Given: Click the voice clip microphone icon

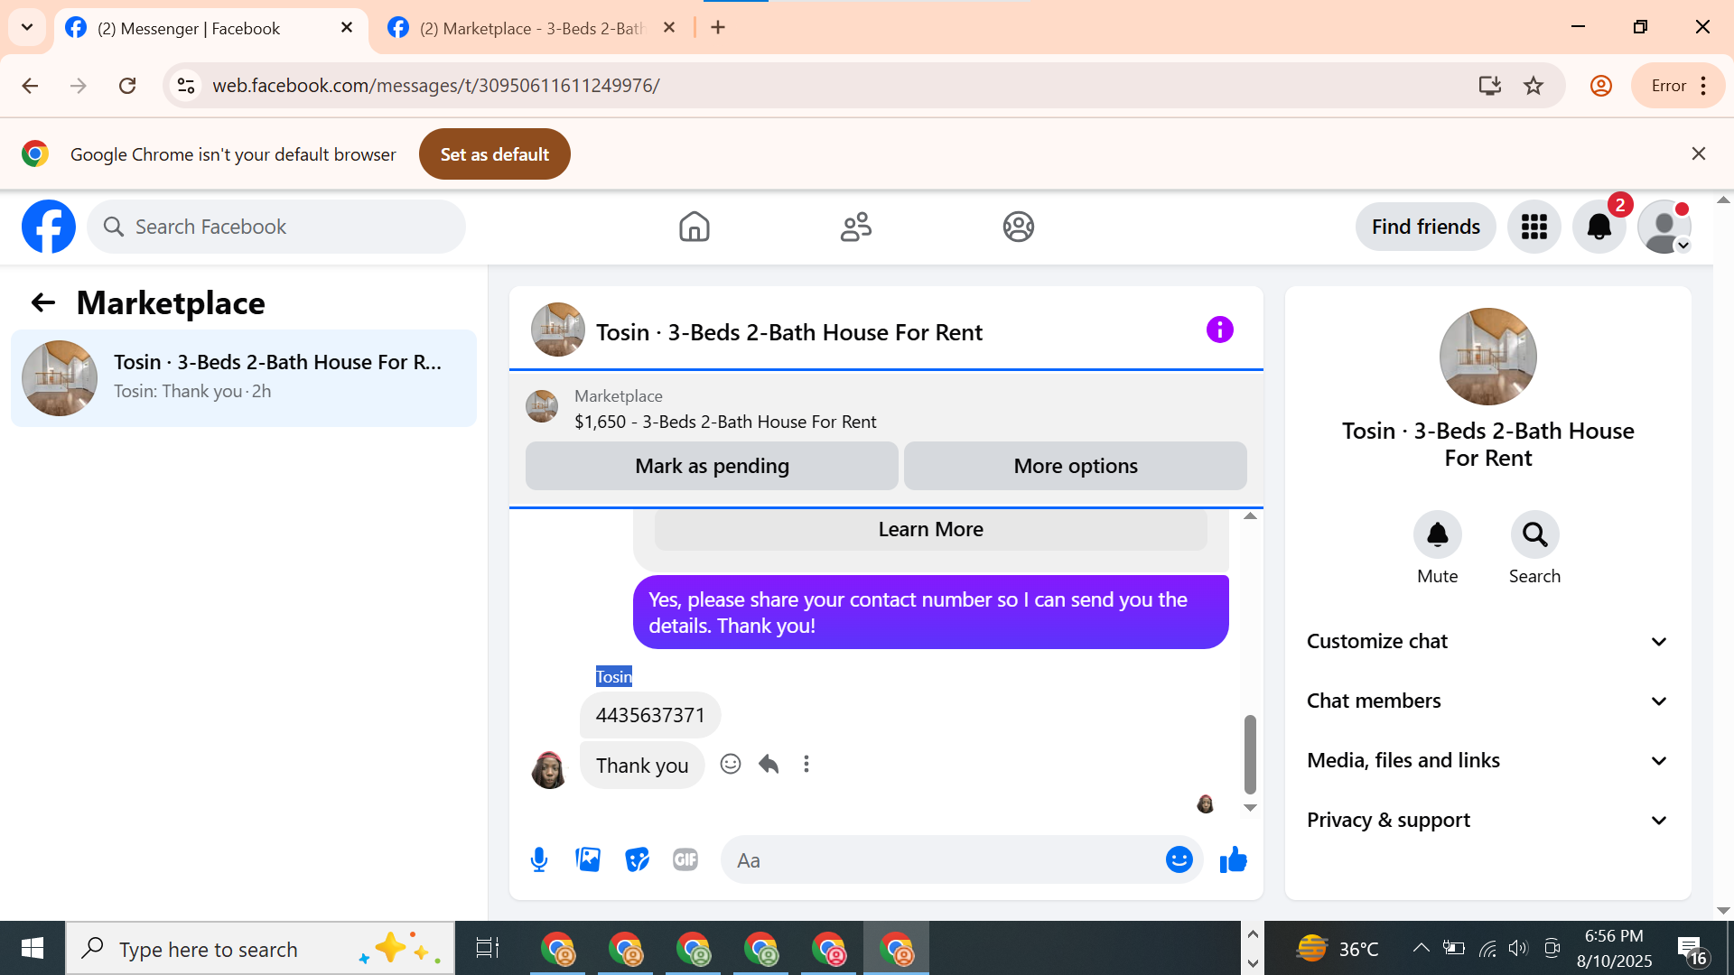Looking at the screenshot, I should click(x=539, y=859).
